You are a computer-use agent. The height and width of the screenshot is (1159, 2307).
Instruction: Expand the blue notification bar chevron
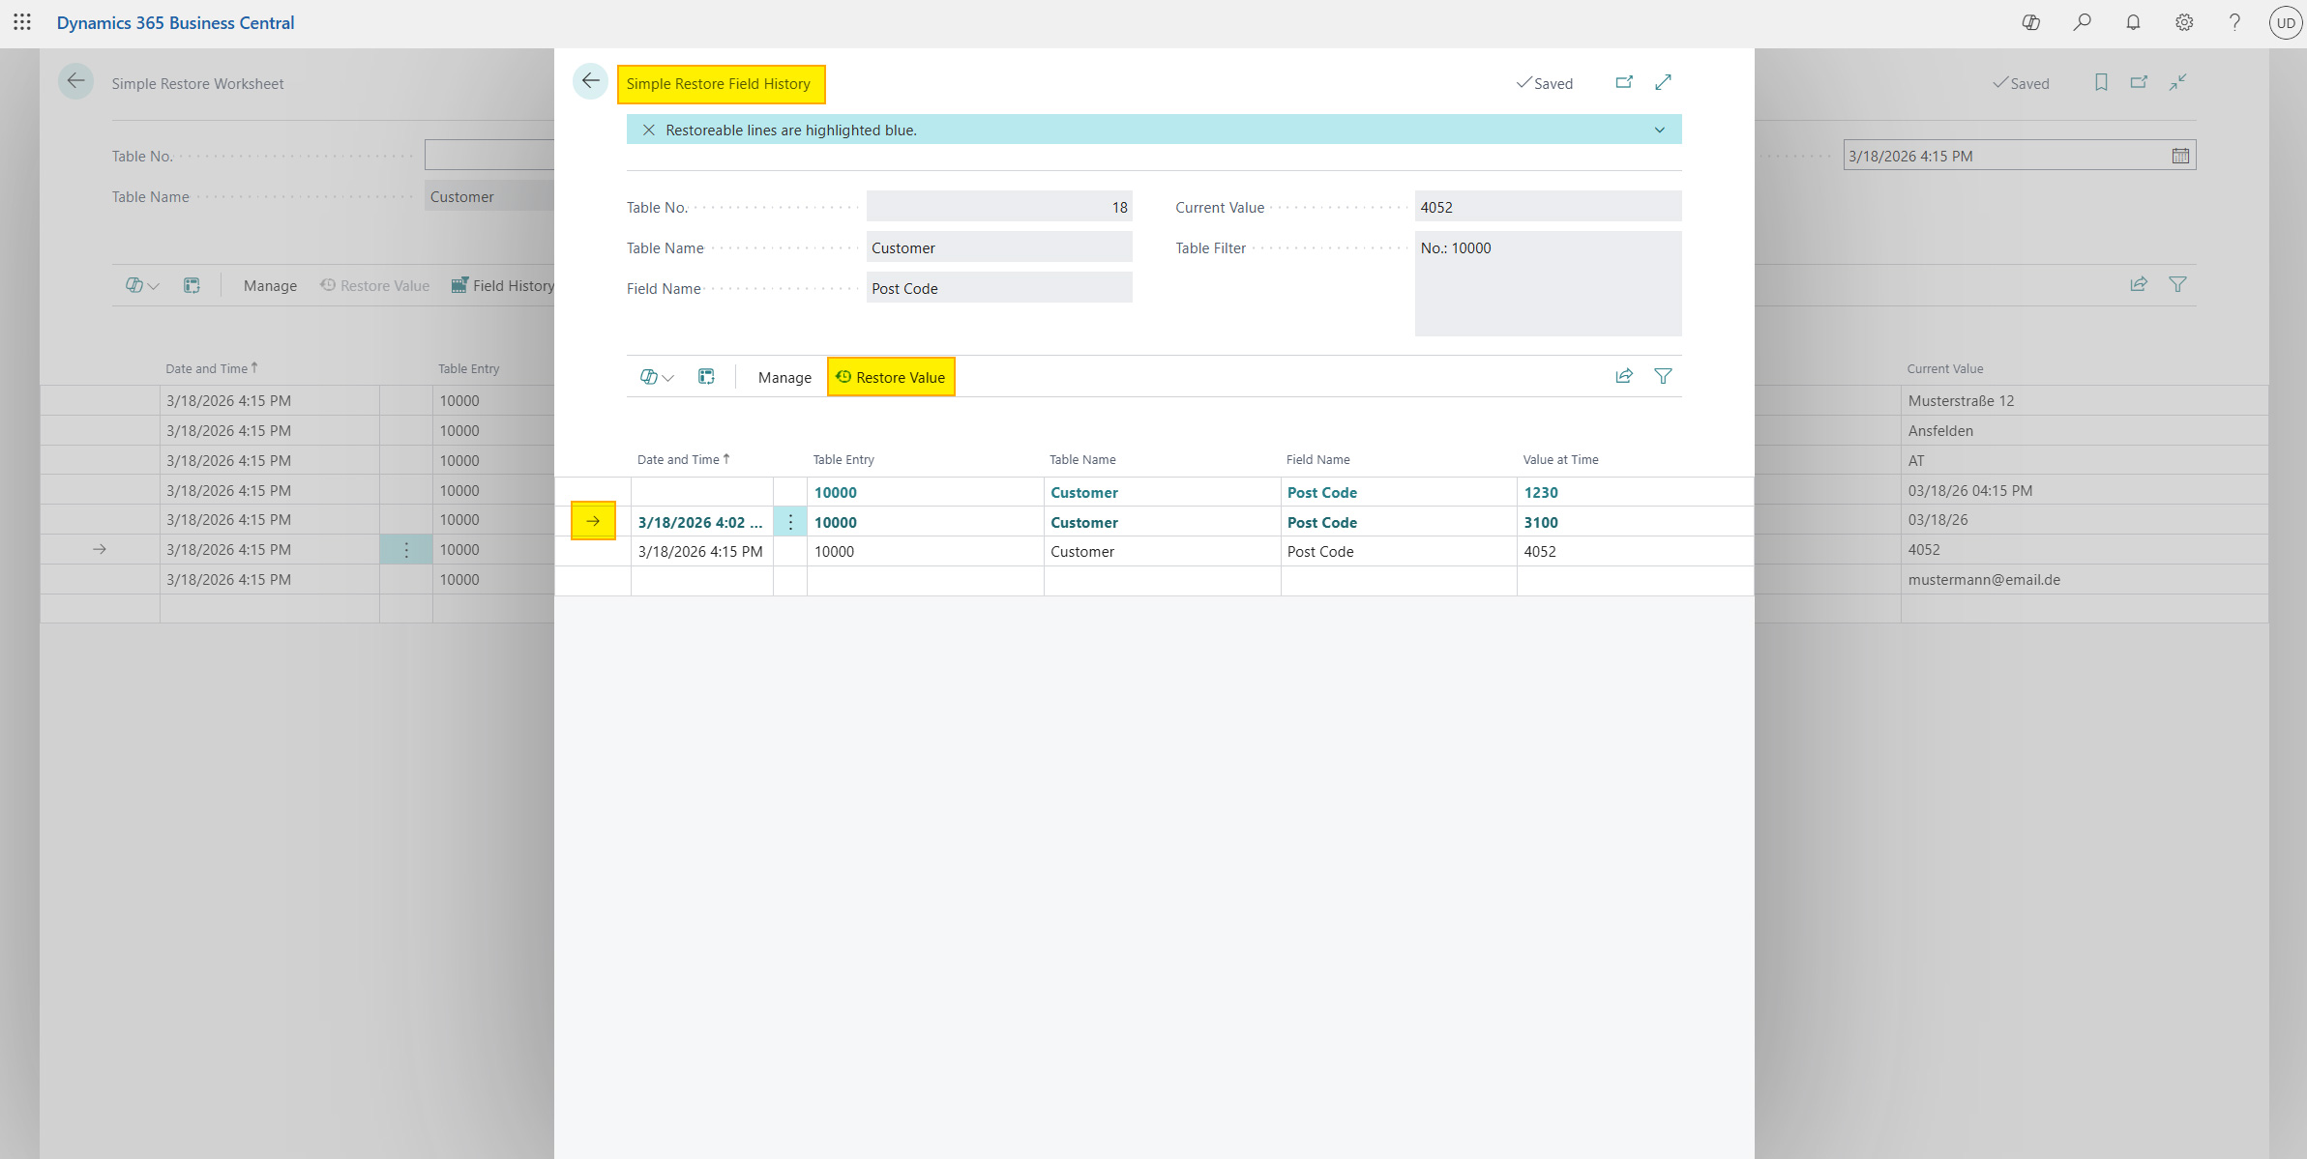pyautogui.click(x=1660, y=130)
